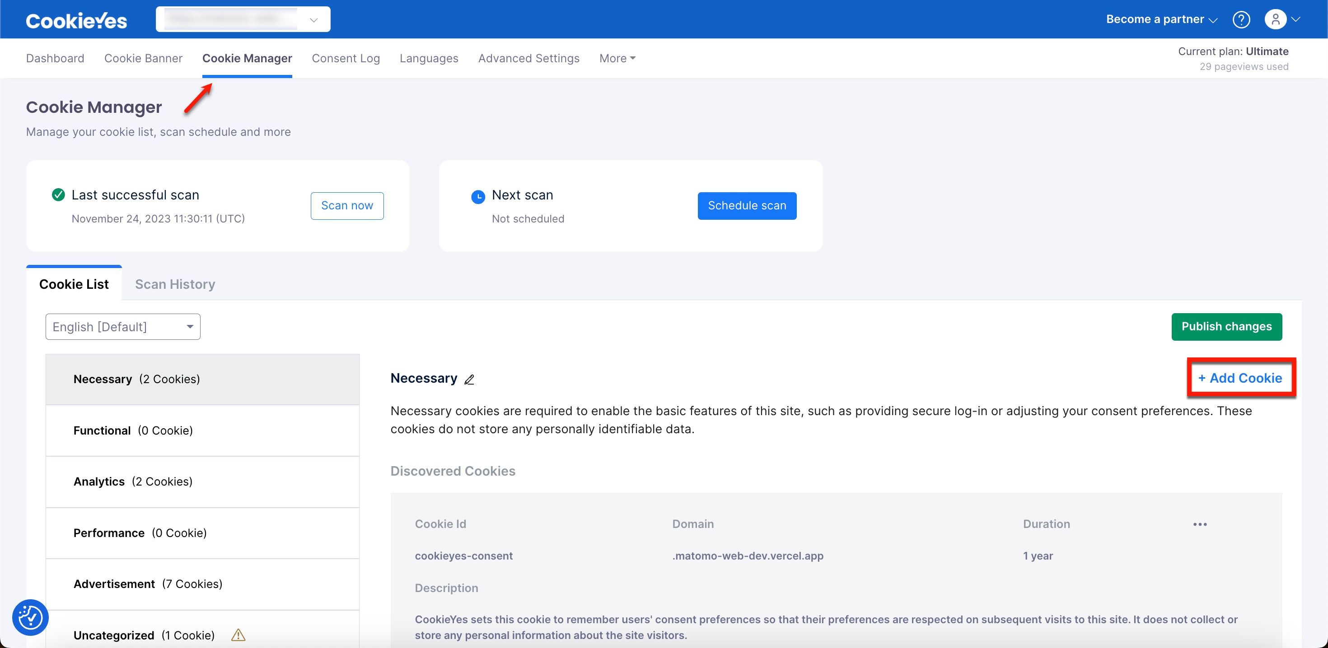
Task: Click the Publish changes button
Action: click(1226, 327)
